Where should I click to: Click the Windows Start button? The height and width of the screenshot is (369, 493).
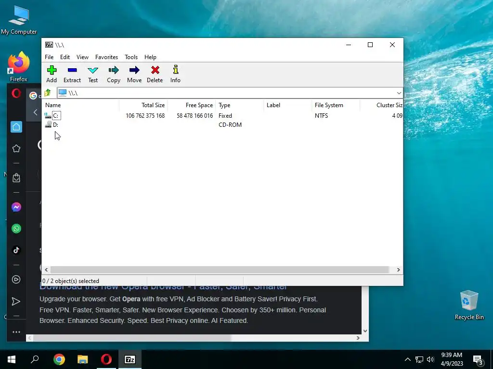point(12,359)
